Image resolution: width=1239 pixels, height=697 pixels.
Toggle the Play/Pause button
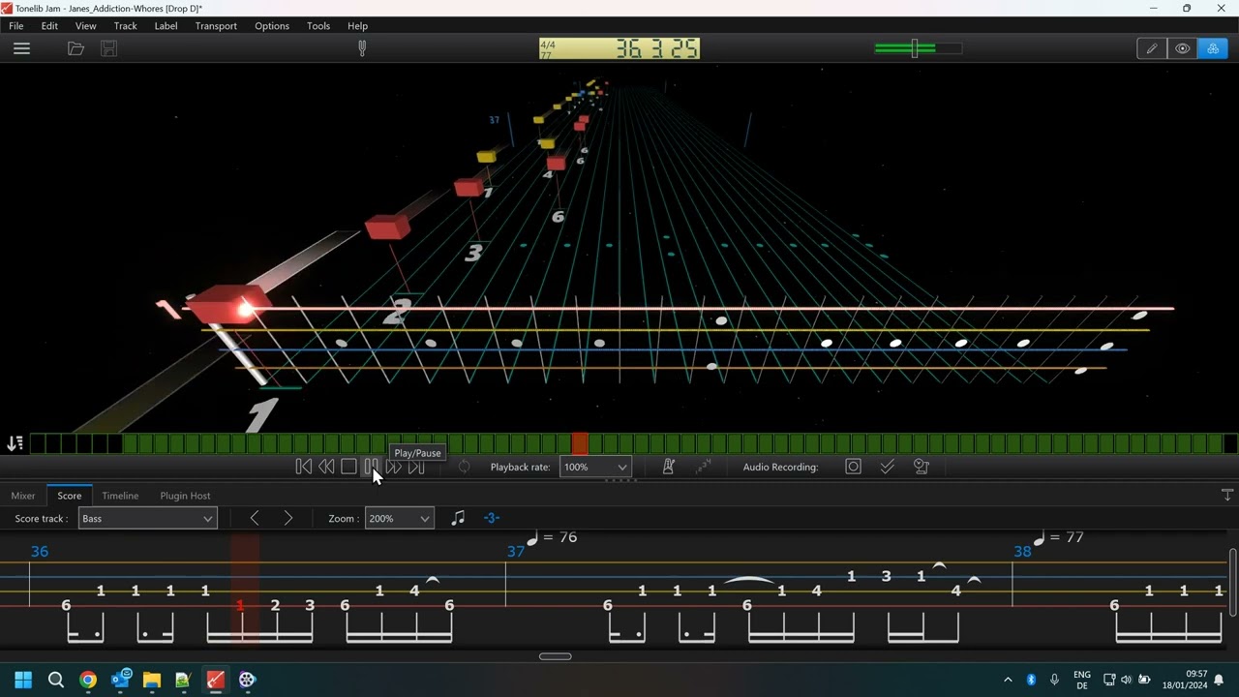pos(371,467)
